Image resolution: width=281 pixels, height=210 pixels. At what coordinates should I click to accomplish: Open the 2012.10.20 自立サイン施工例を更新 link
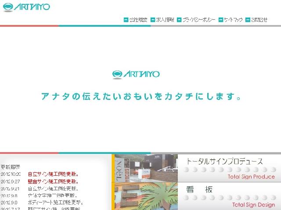click(x=53, y=174)
